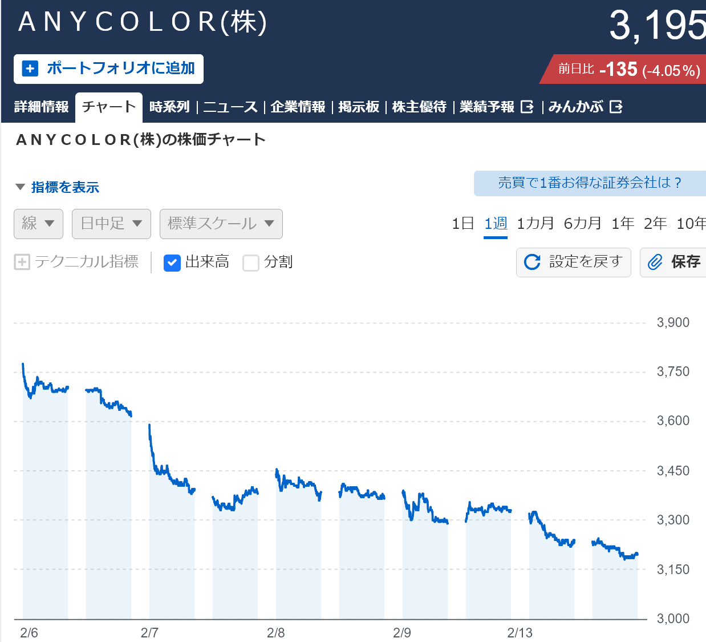Uncheck the 出来高 volume checkbox
Image resolution: width=706 pixels, height=642 pixels.
pyautogui.click(x=172, y=263)
